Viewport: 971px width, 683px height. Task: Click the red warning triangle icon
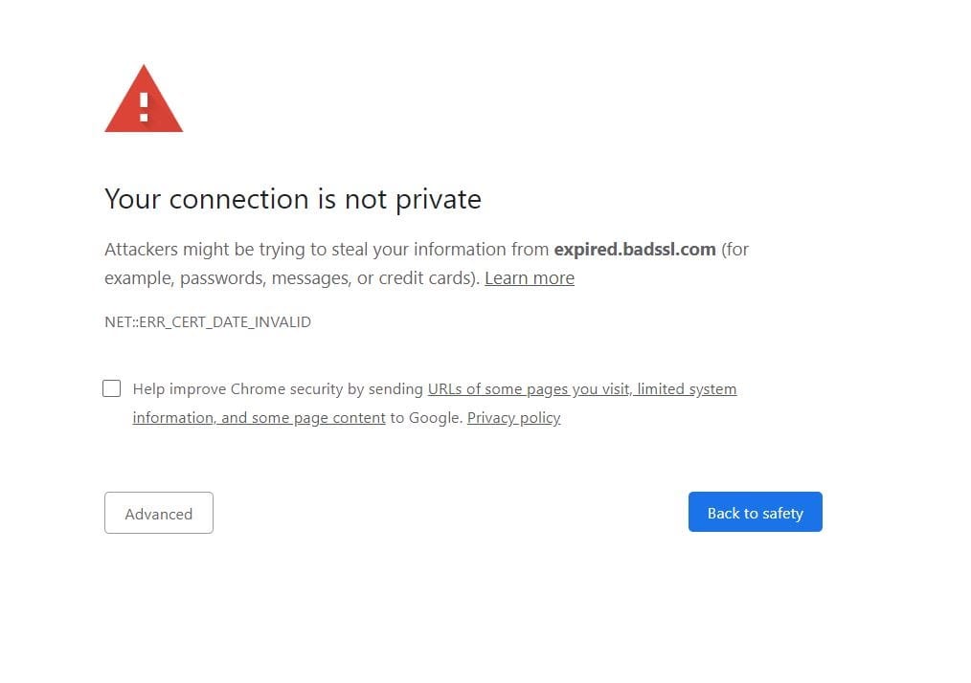[144, 99]
